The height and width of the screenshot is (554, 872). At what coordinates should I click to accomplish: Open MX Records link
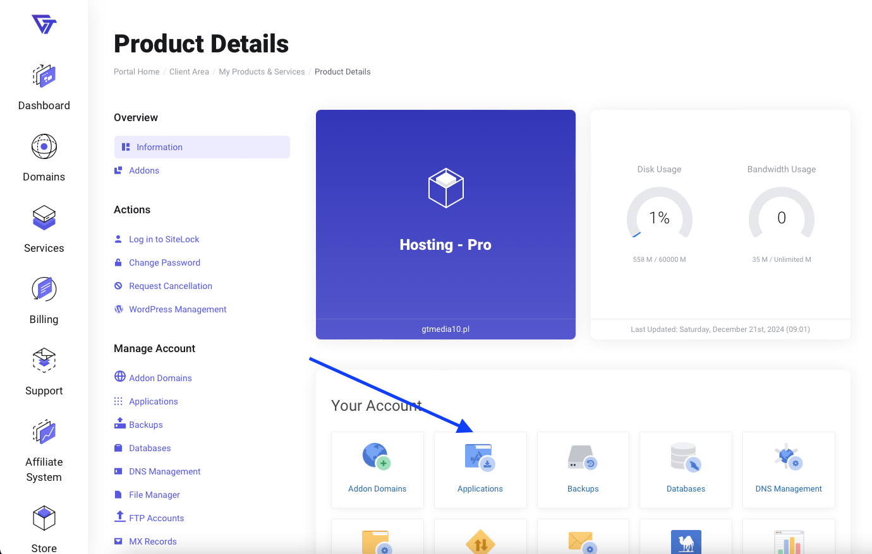[x=153, y=541]
